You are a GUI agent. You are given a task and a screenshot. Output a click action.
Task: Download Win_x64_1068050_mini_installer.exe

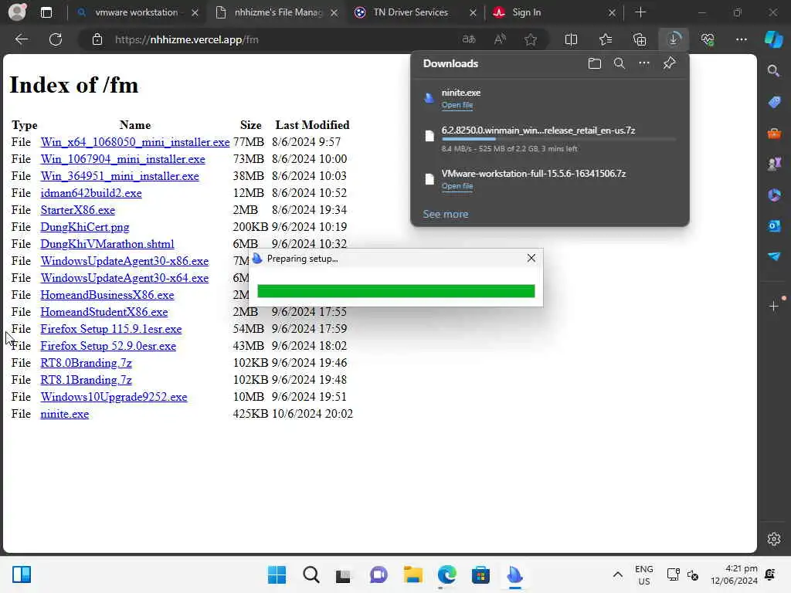(134, 142)
